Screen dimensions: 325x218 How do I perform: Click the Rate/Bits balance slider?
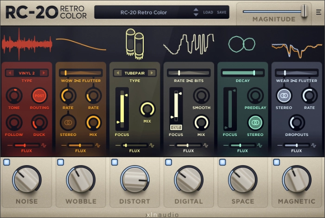pyautogui.click(x=189, y=73)
